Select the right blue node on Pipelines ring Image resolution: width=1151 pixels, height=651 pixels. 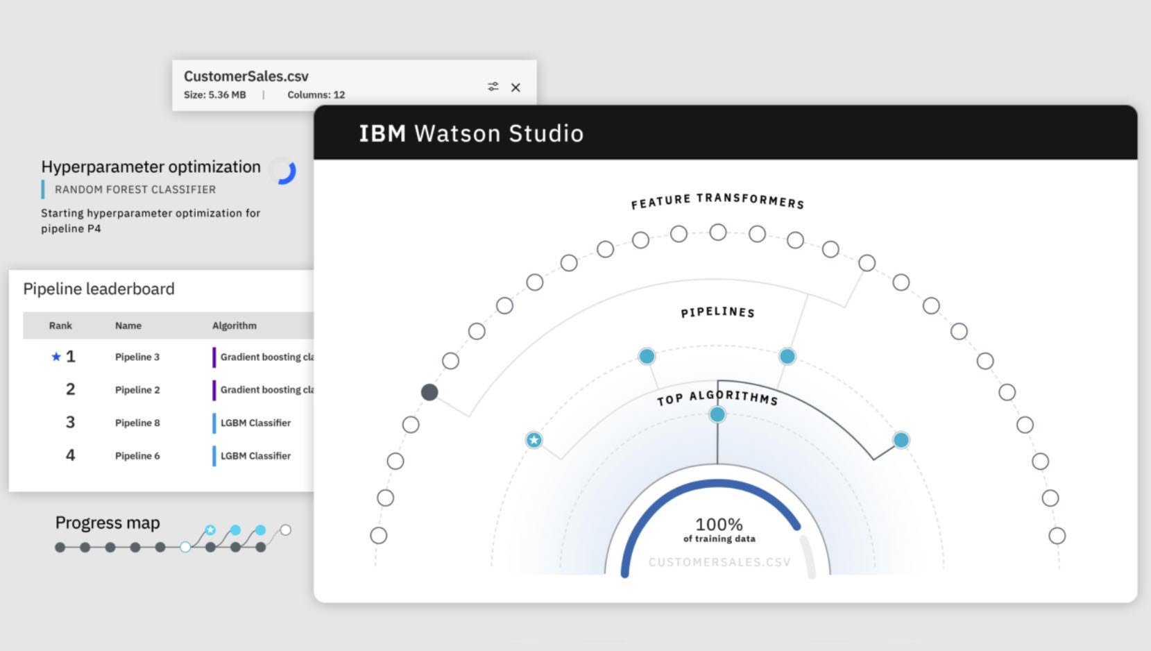click(787, 356)
